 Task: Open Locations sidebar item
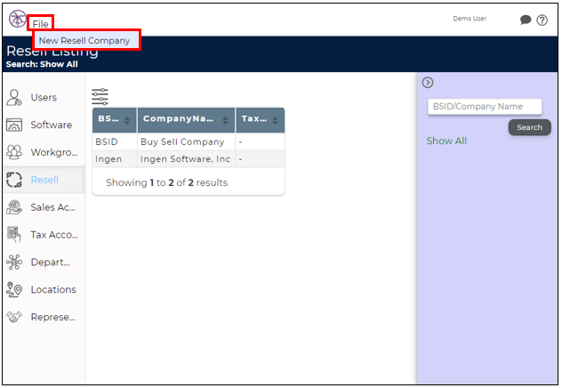point(53,289)
